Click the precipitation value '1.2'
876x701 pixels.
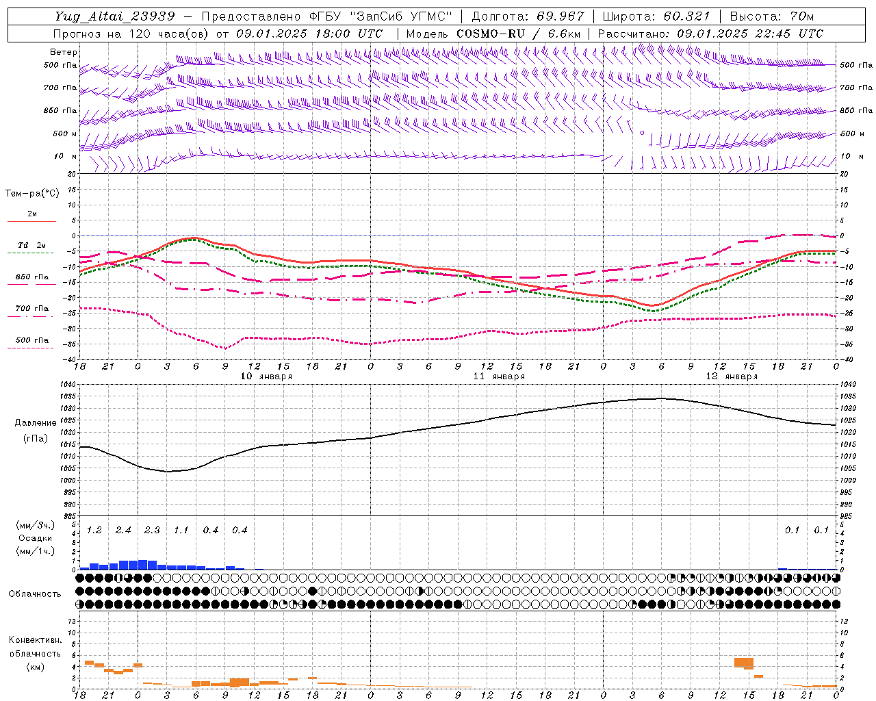pyautogui.click(x=94, y=531)
